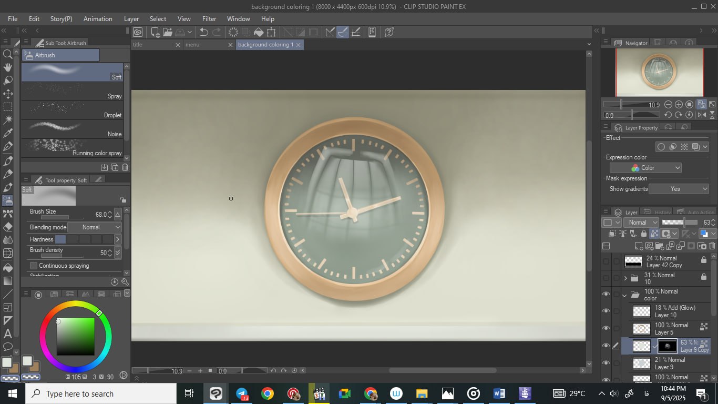The image size is (718, 404).
Task: Open the Blending mode Normal dropdown in Tool property
Action: click(95, 227)
